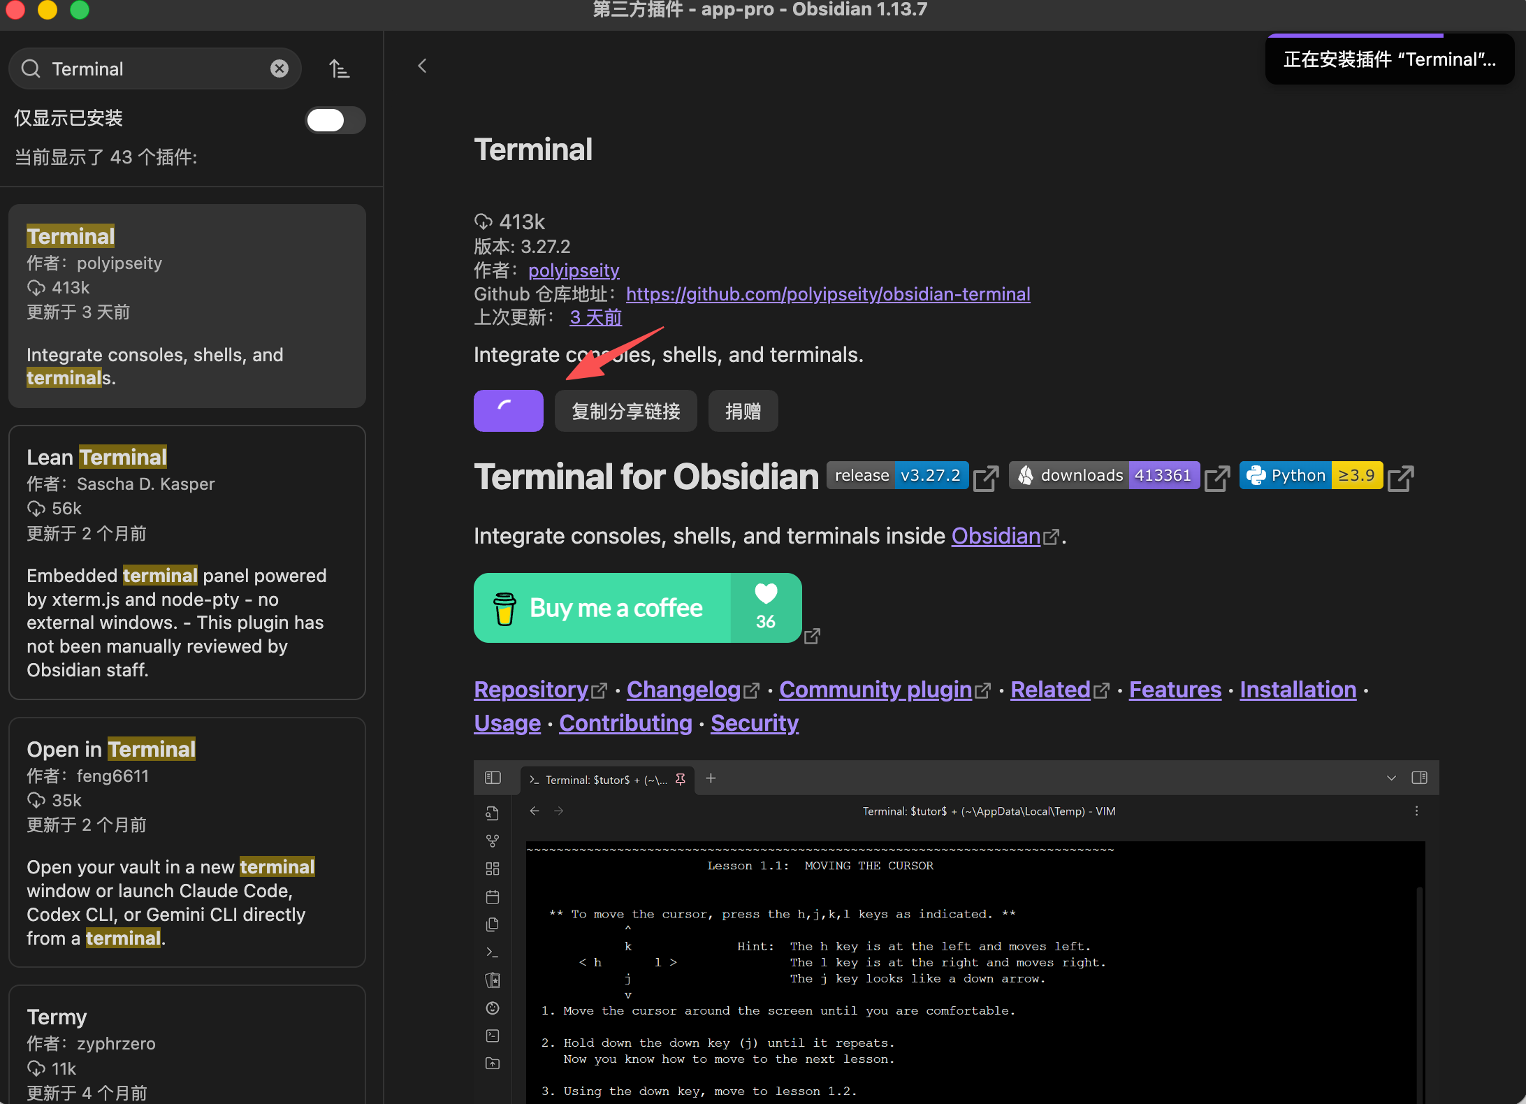Go back with the left chevron arrow
Image resolution: width=1526 pixels, height=1104 pixels.
[422, 66]
